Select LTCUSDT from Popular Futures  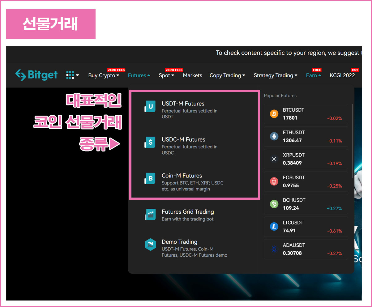(306, 227)
